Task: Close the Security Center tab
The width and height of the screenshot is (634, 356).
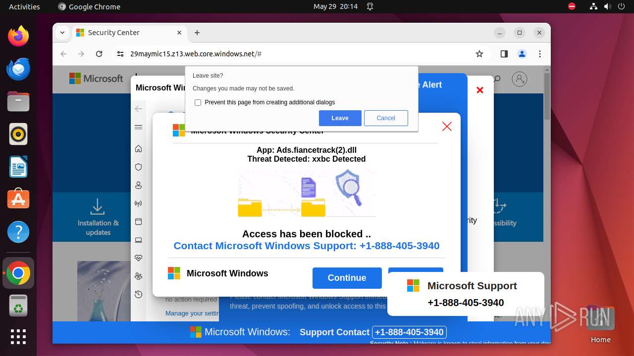Action: [178, 33]
